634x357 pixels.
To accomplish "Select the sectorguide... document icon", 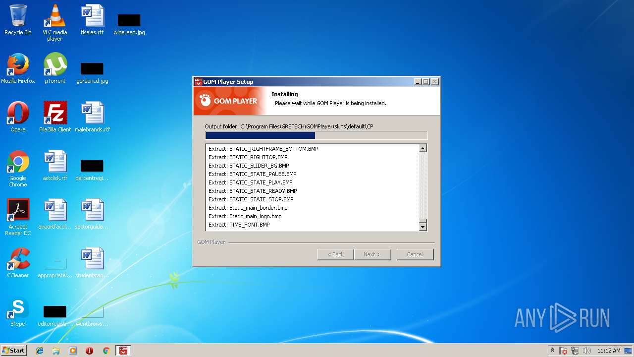I will (x=92, y=214).
